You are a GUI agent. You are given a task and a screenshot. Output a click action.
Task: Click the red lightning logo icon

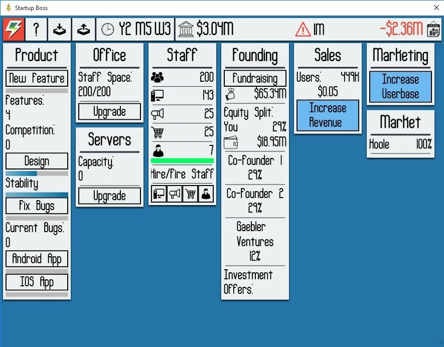tap(14, 29)
